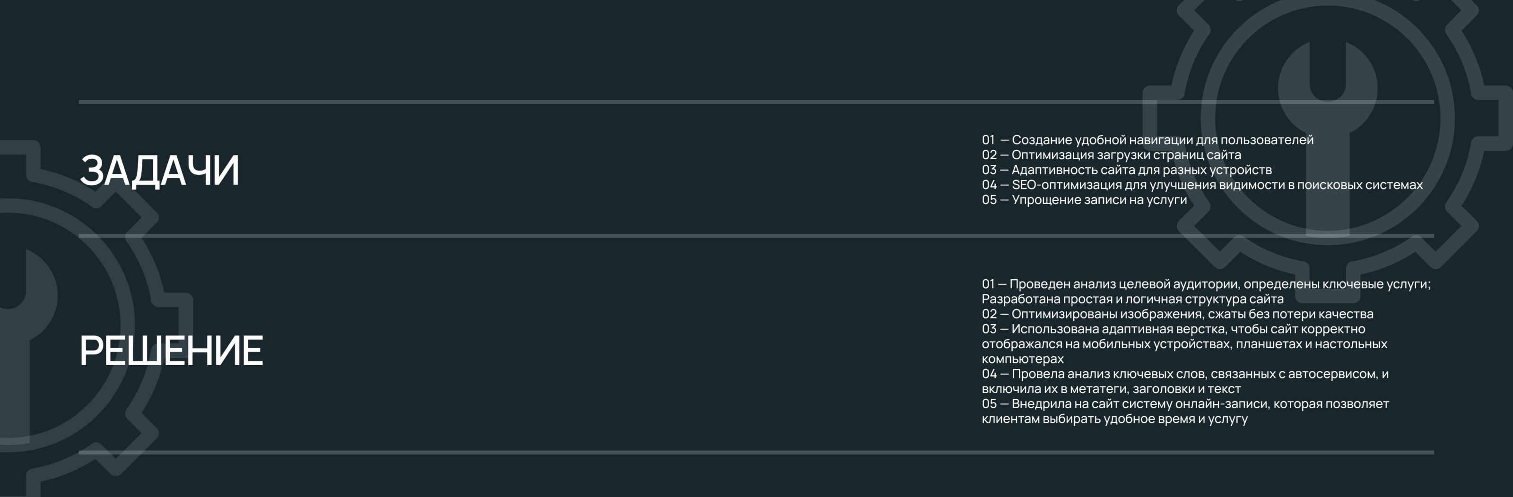
Task: Select solution 02 Оптимизированы изображения line
Action: (x=1177, y=314)
